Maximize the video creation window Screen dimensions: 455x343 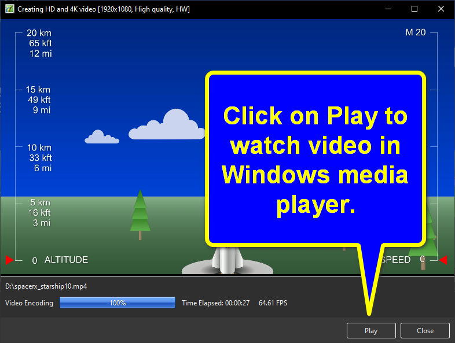pos(414,9)
